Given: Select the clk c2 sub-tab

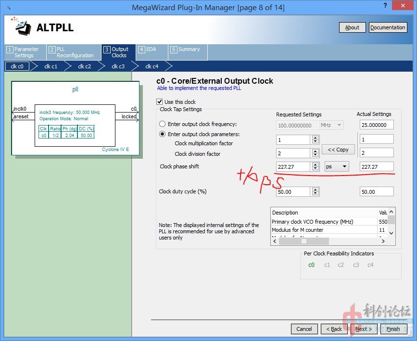Looking at the screenshot, I should click(x=84, y=66).
